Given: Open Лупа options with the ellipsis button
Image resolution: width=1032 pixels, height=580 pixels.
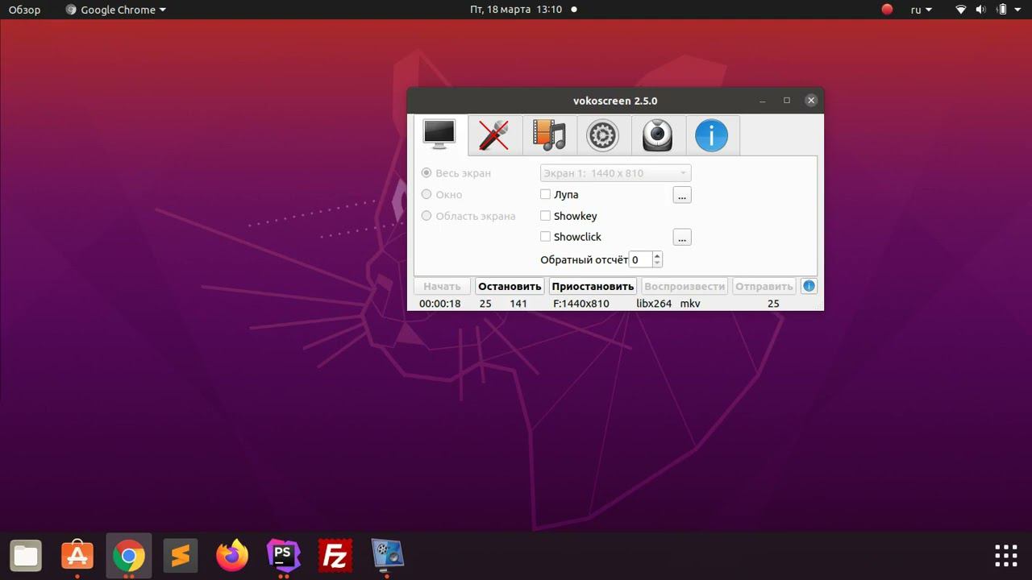Looking at the screenshot, I should tap(682, 195).
